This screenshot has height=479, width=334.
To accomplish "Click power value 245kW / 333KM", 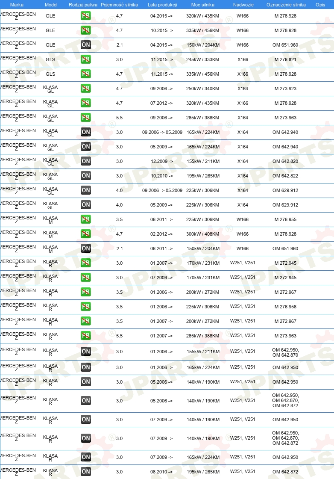I will point(203,59).
